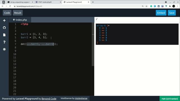The height and width of the screenshot is (101, 180).
Task: Show the Result view
Action: [x=18, y=13]
